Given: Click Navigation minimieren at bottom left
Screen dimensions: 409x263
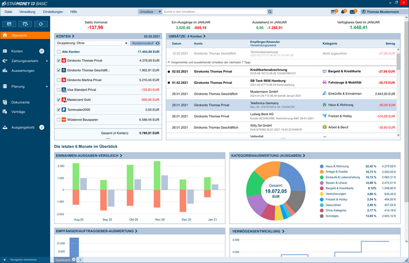Looking at the screenshot, I should tap(23, 260).
